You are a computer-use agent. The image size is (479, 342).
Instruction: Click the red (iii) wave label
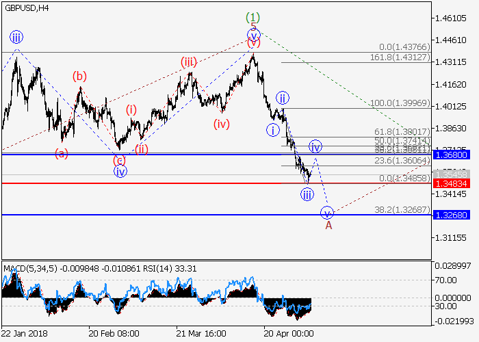[189, 63]
